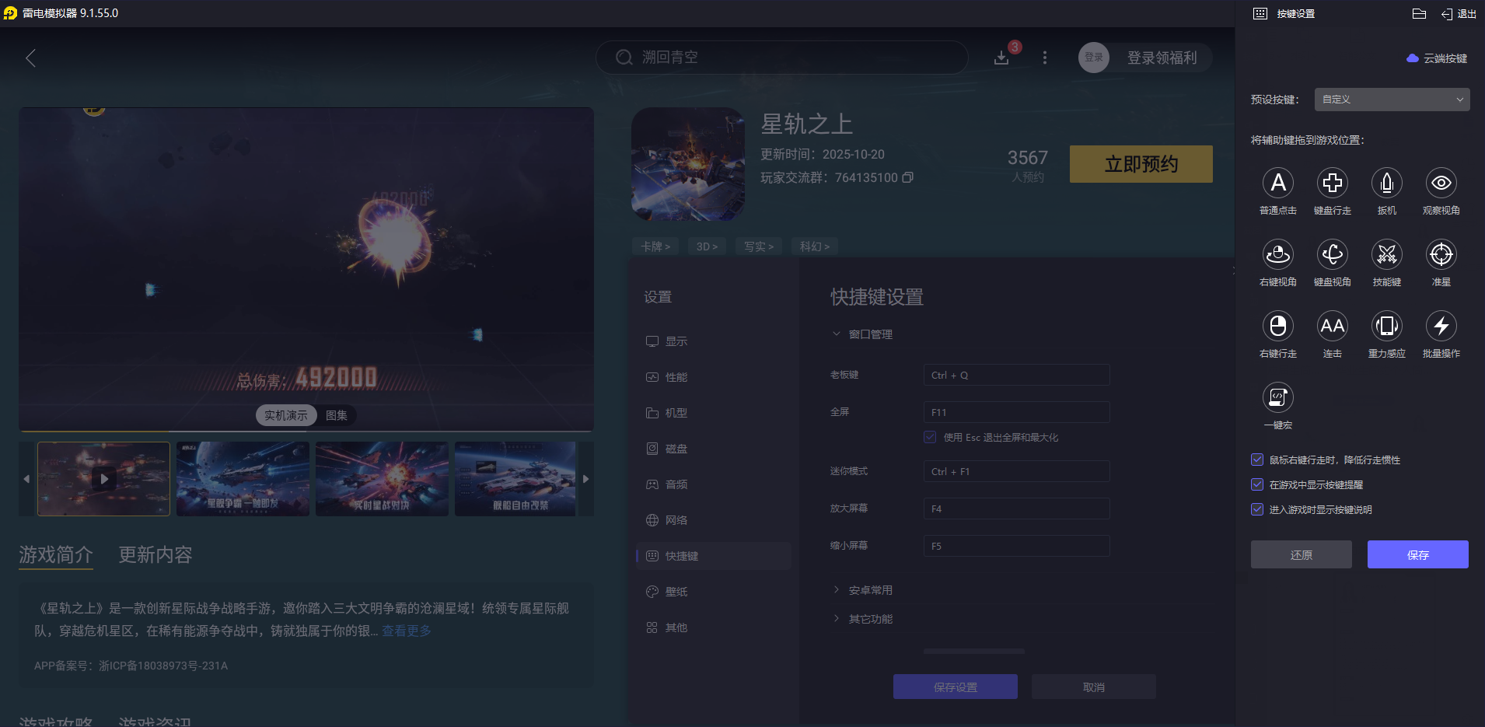Open the 星舰争霸 video thumbnail

(x=242, y=478)
